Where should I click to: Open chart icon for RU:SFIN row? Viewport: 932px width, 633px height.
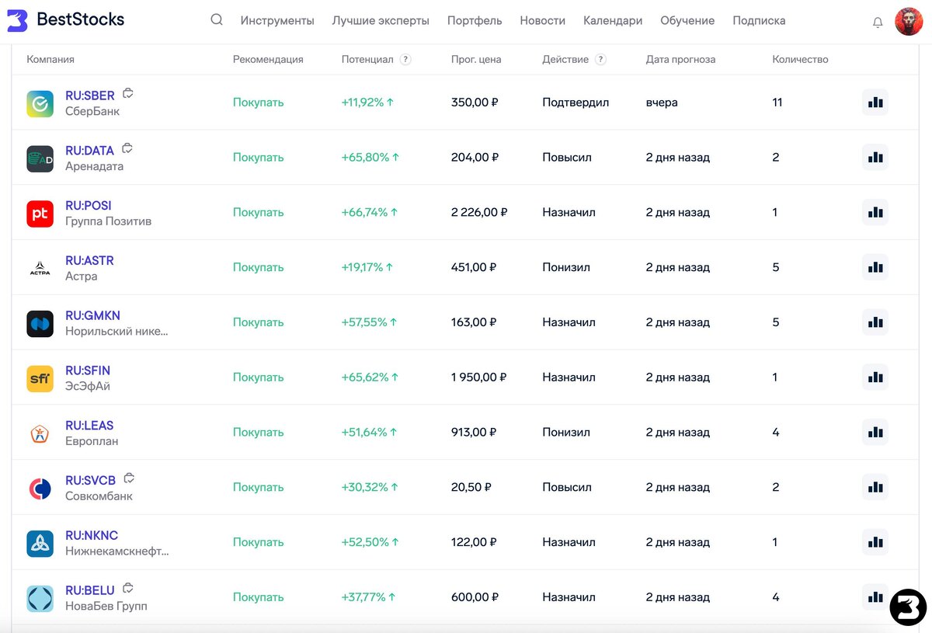click(875, 377)
